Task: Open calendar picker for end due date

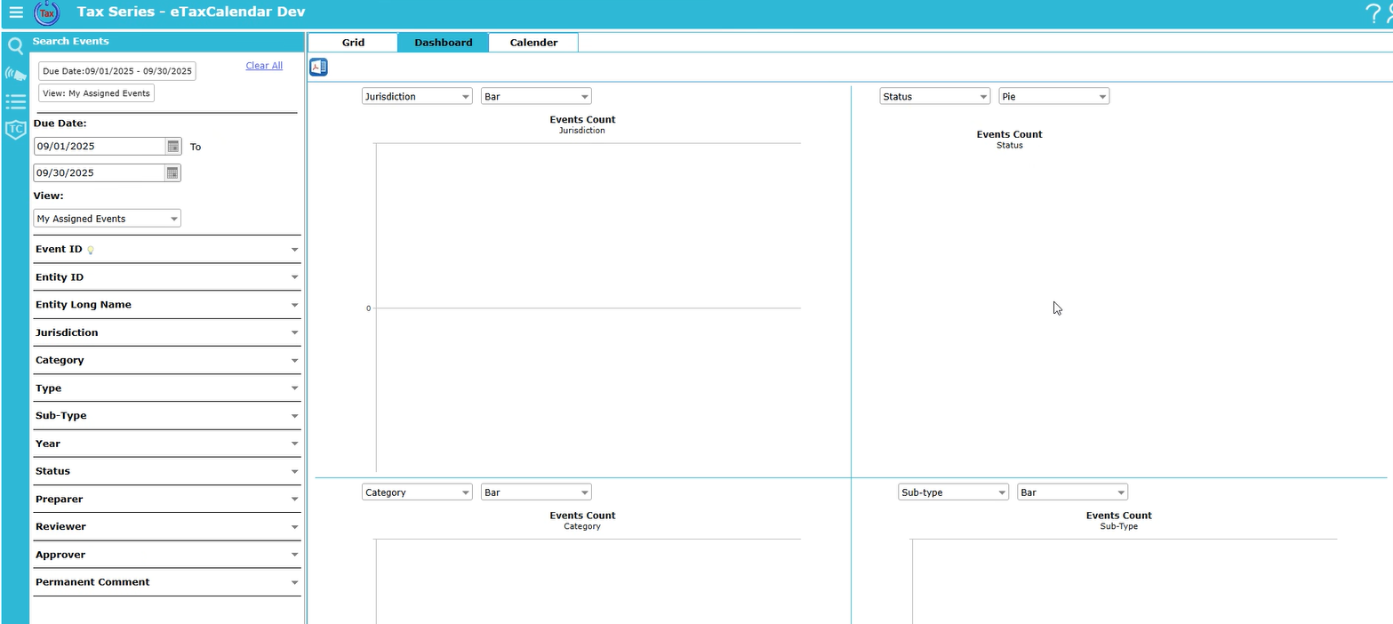Action: coord(173,172)
